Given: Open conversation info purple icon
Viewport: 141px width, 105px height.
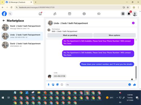Looking at the screenshot, I should pos(133,23).
